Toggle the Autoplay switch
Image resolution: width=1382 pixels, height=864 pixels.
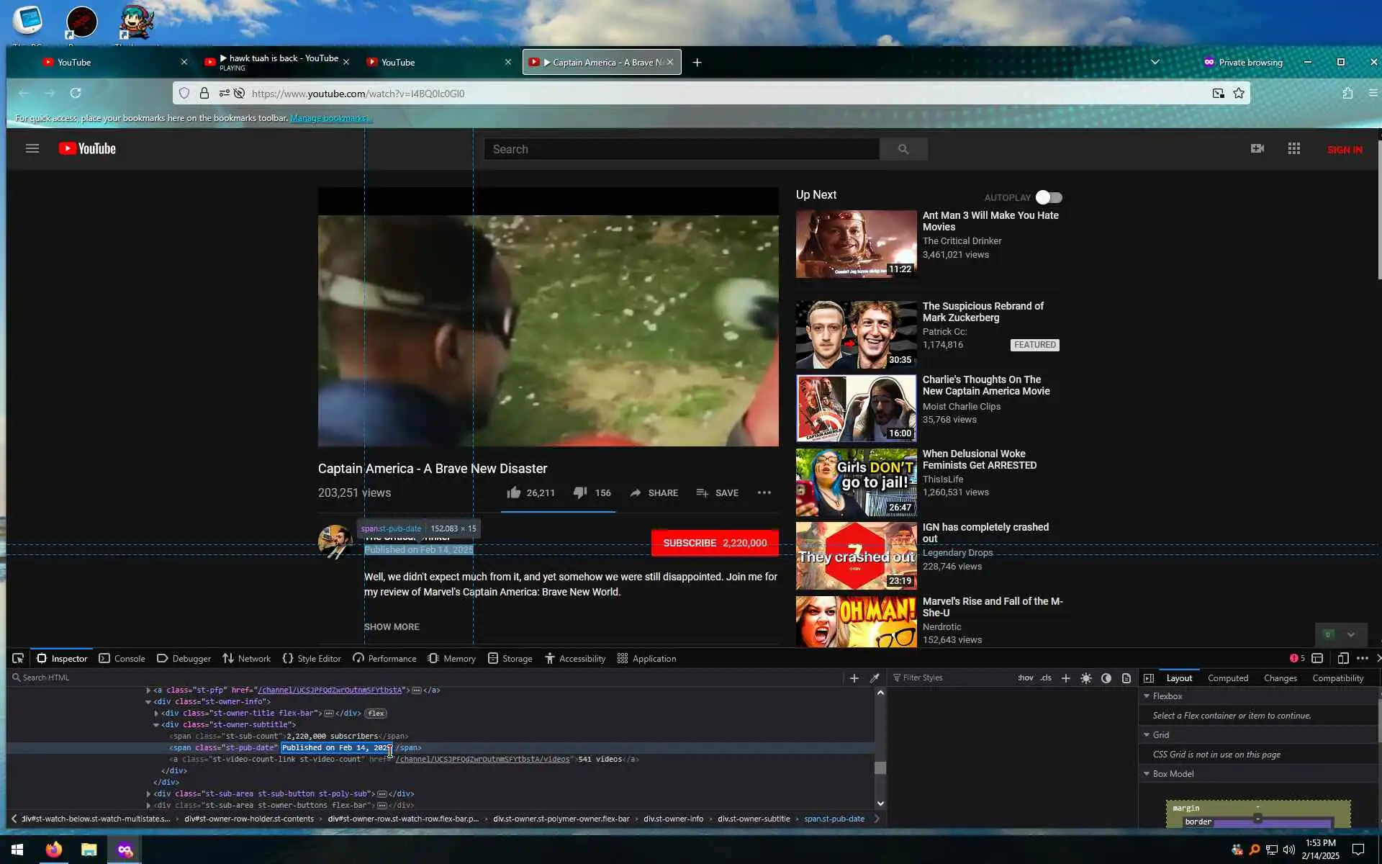1049,197
